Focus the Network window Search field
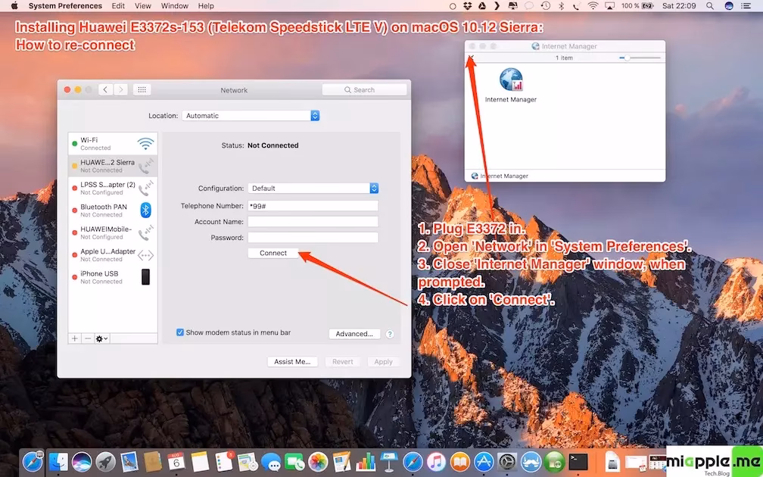This screenshot has height=477, width=763. pyautogui.click(x=365, y=89)
